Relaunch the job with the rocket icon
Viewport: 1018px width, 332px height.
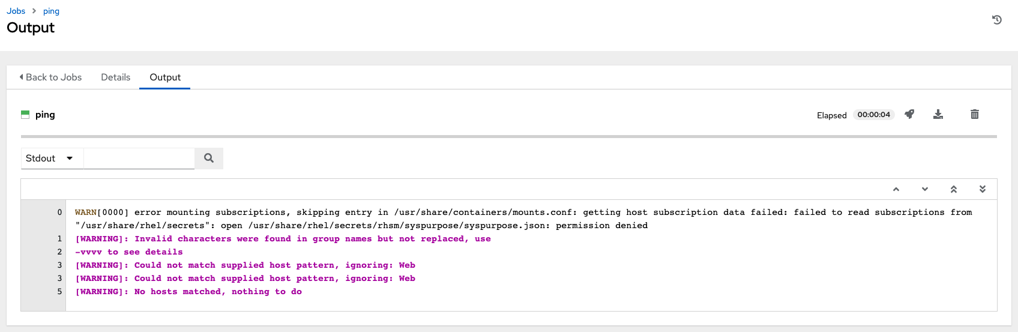pos(909,114)
